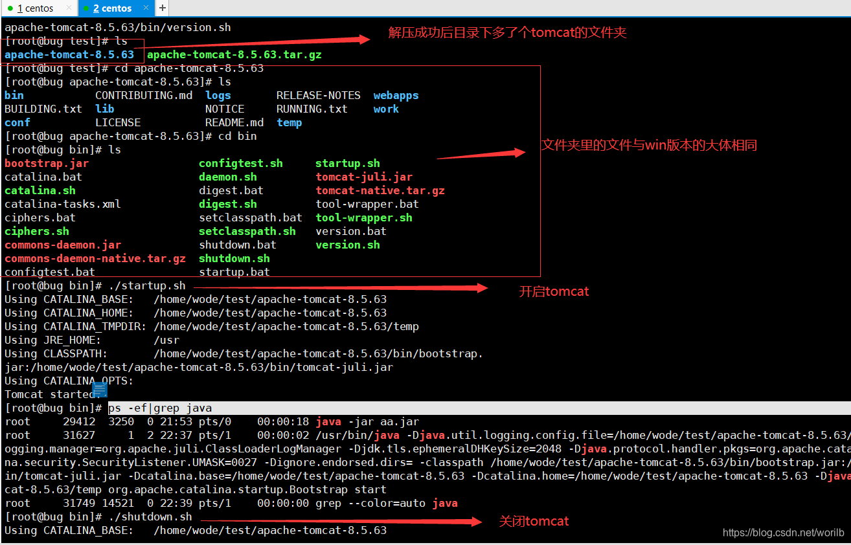Click green setclasspath.sh in the listing
This screenshot has height=545, width=851.
pyautogui.click(x=247, y=231)
